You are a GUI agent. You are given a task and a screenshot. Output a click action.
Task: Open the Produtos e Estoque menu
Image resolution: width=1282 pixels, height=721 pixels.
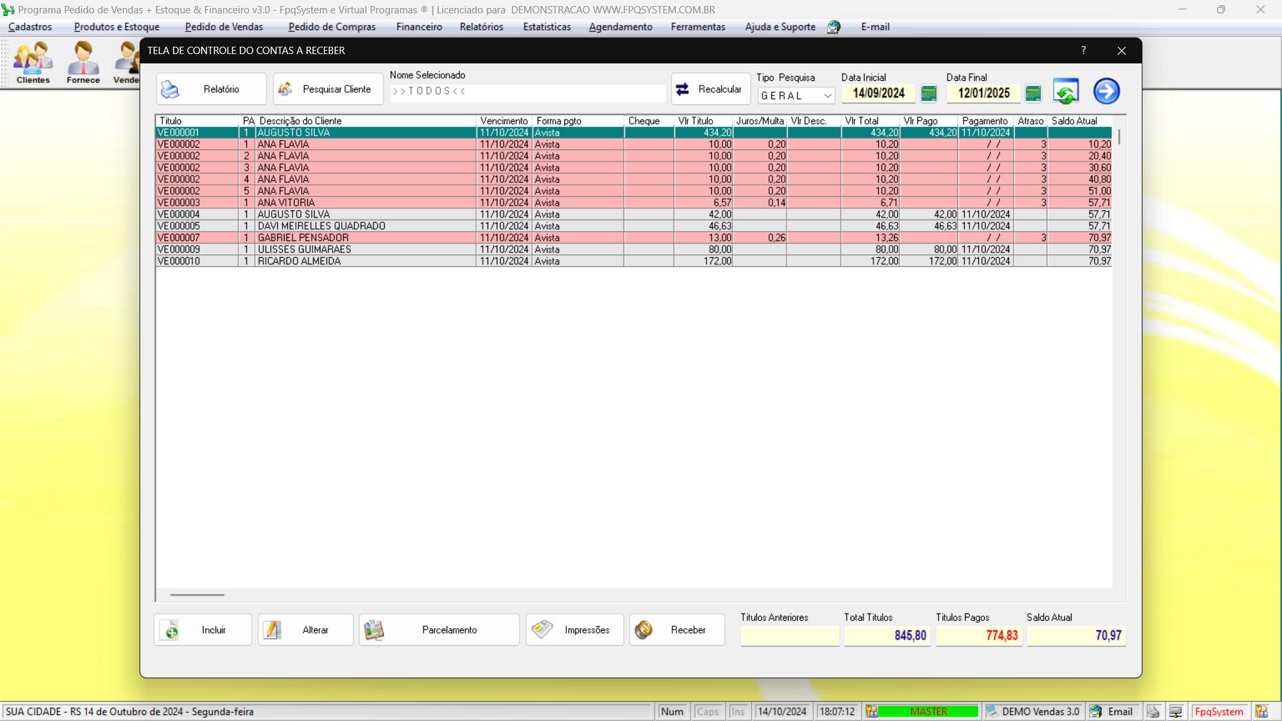[117, 27]
